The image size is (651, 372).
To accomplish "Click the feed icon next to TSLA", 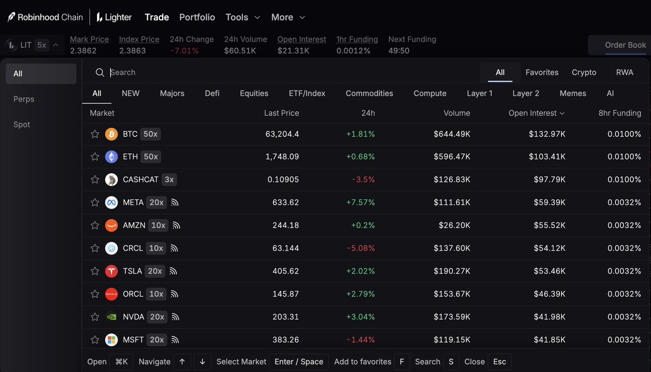I will point(174,271).
